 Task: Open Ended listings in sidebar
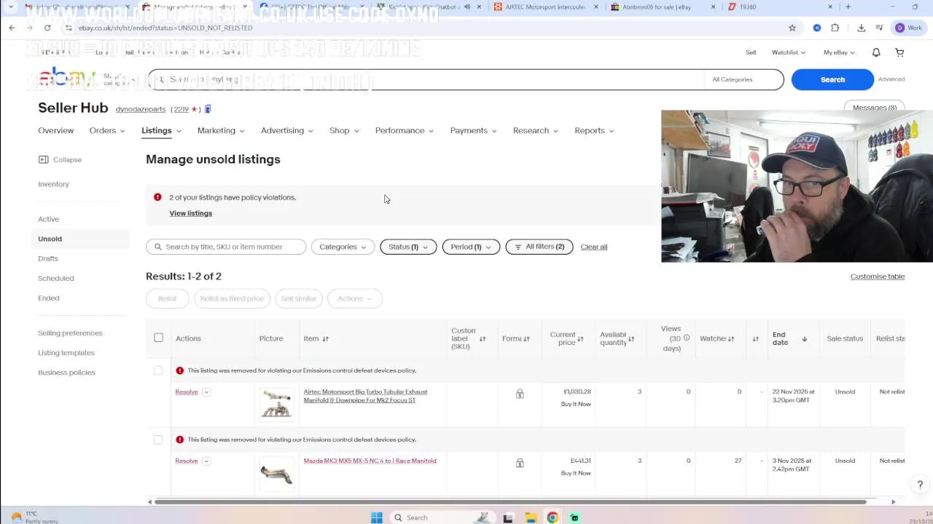[x=49, y=298]
